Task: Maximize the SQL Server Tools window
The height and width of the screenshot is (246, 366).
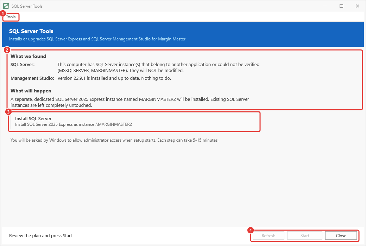Action: click(x=341, y=6)
